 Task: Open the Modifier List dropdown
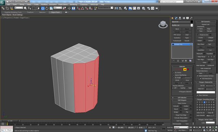pos(192,25)
